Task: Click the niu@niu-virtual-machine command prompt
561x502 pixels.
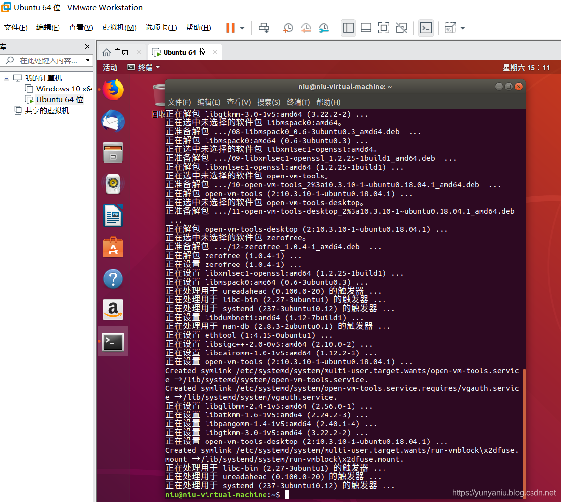Action: pyautogui.click(x=223, y=495)
